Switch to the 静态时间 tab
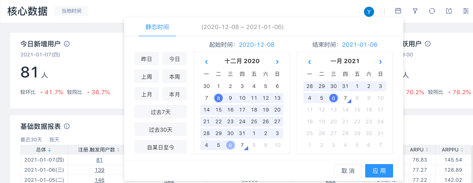The height and width of the screenshot is (183, 473). coord(157,27)
